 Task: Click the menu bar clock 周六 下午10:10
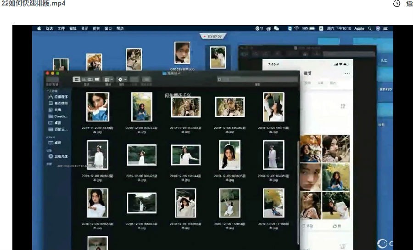[x=339, y=28]
